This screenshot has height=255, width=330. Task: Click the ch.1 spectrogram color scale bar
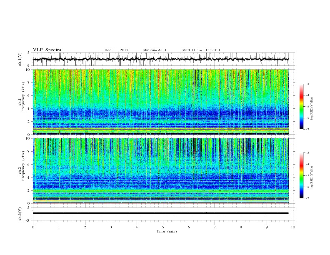click(301, 107)
